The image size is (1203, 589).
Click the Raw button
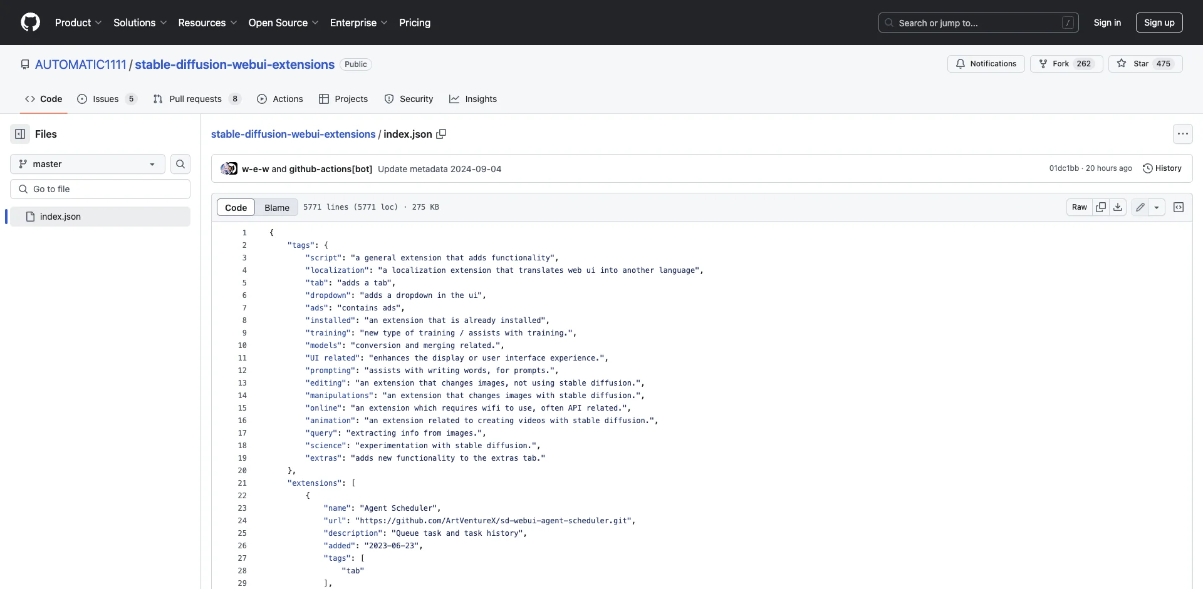1080,207
